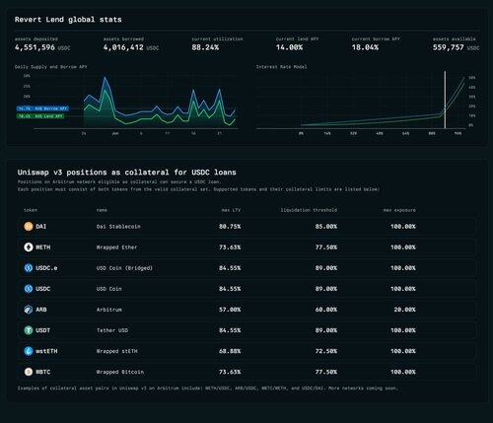The image size is (493, 423).
Task: Click the WBTC token symbol text
Action: (x=43, y=372)
